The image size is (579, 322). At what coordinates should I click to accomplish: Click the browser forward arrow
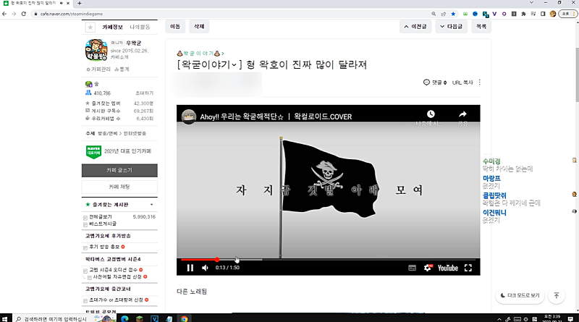[14, 14]
